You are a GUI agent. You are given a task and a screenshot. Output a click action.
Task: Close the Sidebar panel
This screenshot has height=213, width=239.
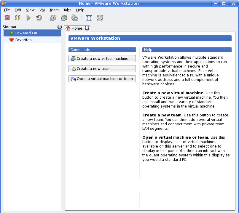(59, 27)
